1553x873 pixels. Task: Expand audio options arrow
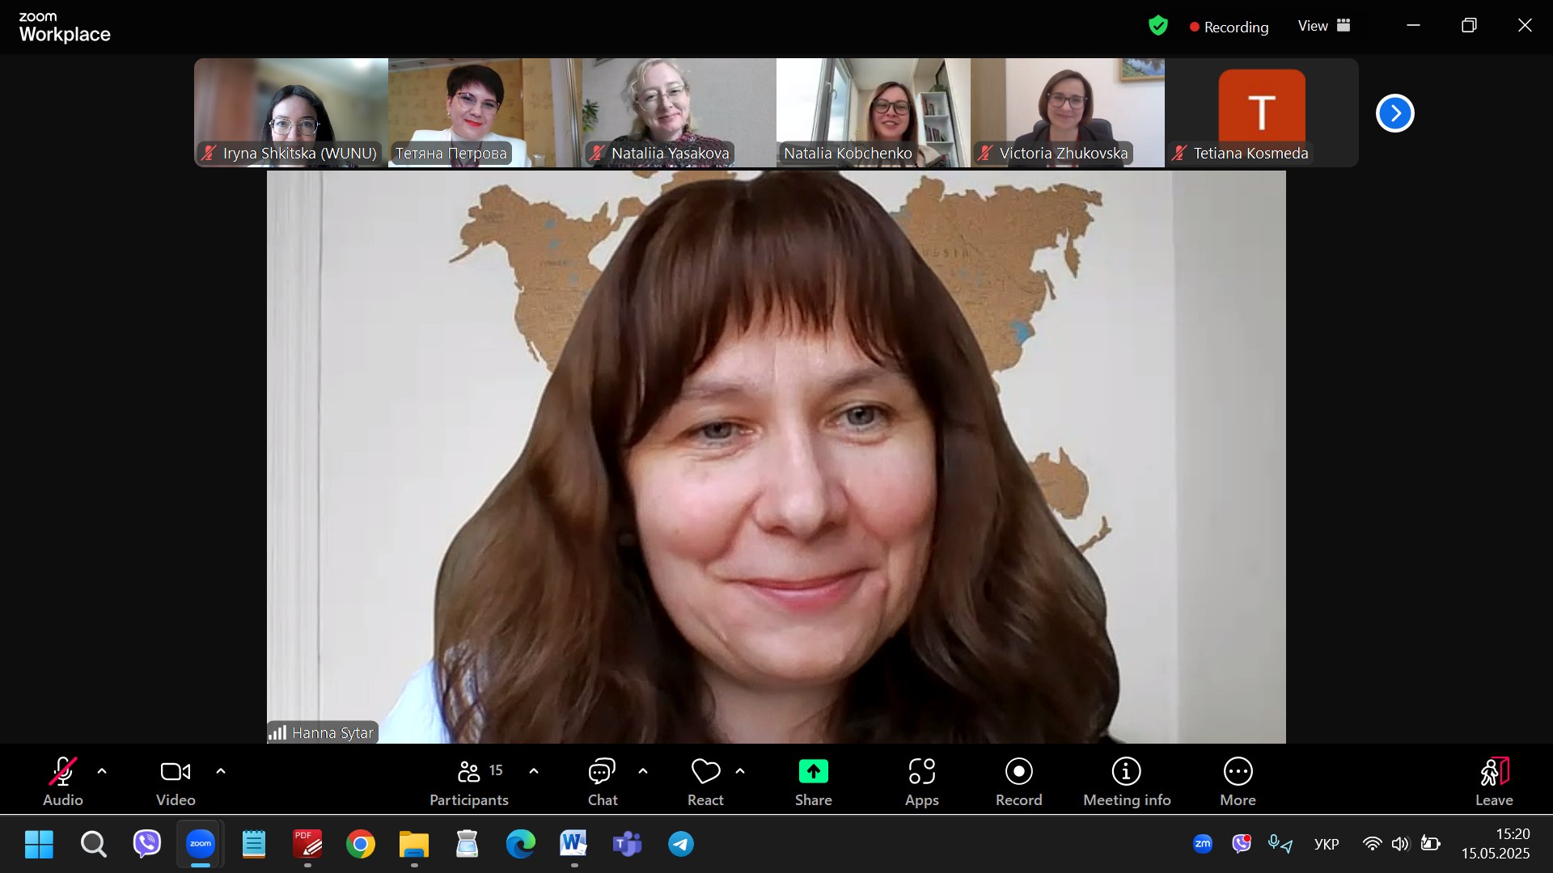102,771
